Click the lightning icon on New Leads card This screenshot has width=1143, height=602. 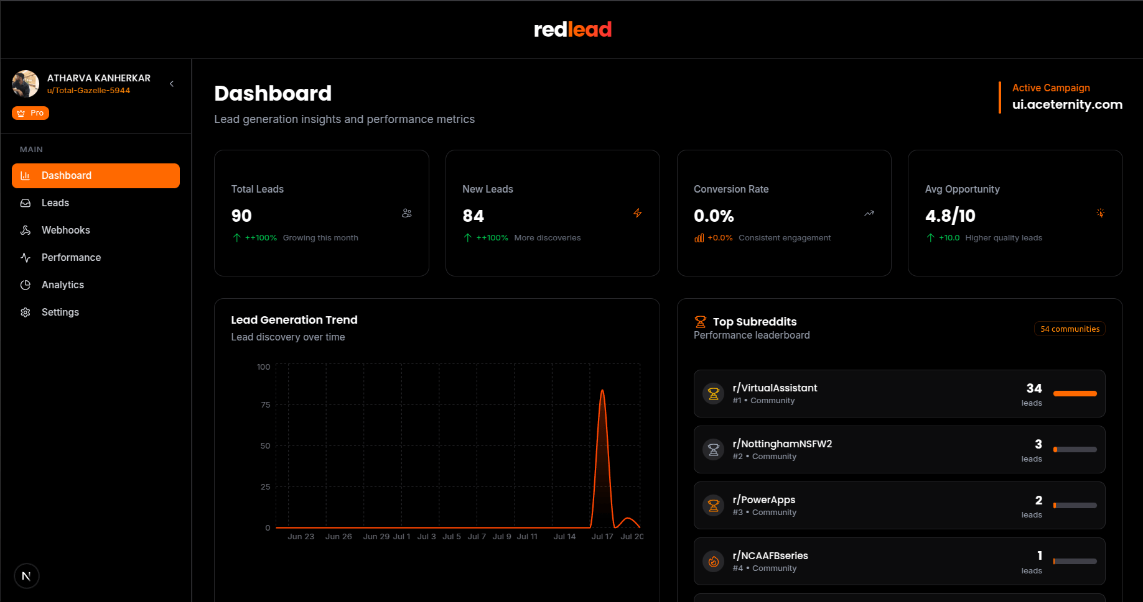click(638, 213)
